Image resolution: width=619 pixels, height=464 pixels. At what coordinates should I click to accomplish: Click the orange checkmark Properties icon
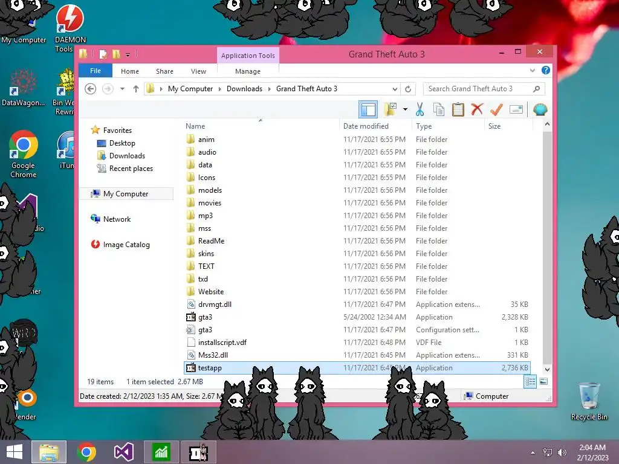click(496, 109)
